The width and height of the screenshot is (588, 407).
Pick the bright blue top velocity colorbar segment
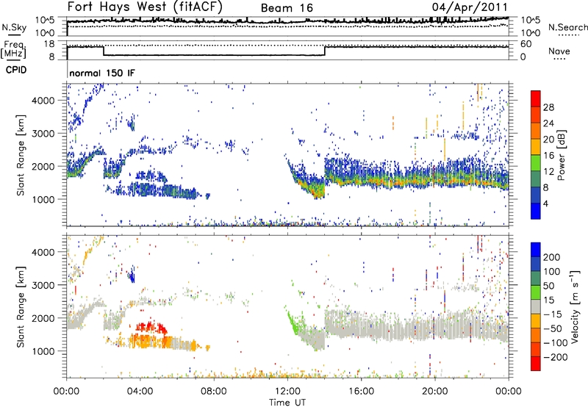tap(536, 250)
